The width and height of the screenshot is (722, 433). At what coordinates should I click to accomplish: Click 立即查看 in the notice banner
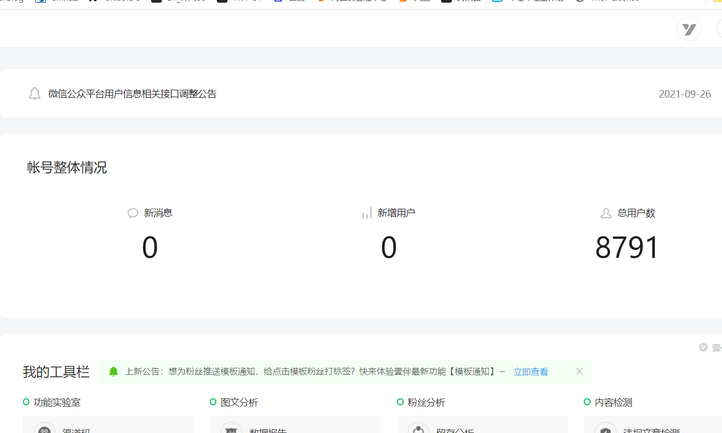click(530, 372)
